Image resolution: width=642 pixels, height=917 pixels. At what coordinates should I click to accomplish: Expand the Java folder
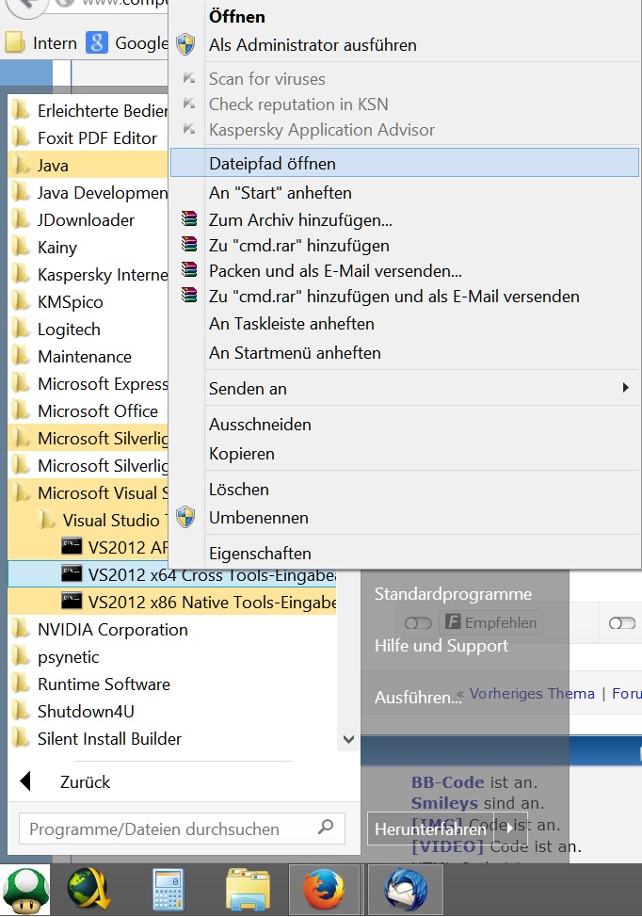(88, 165)
